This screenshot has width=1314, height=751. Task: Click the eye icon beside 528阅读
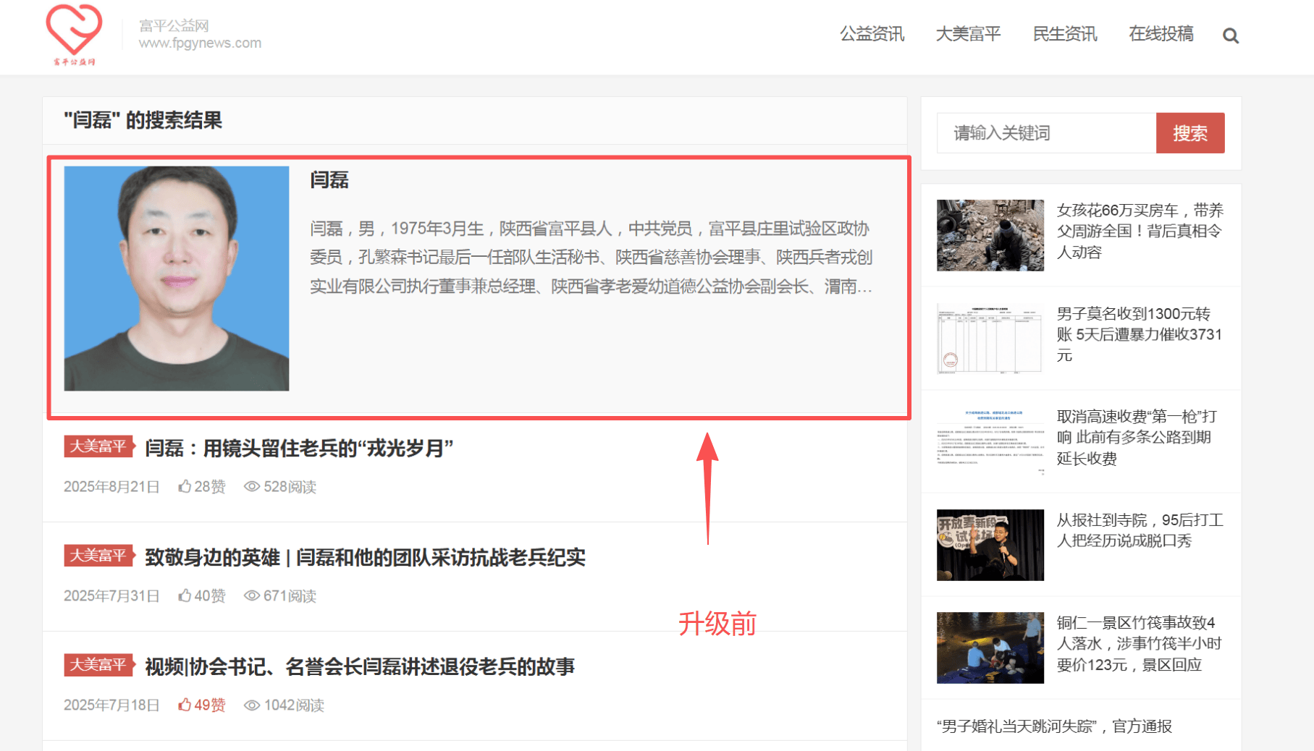(251, 487)
